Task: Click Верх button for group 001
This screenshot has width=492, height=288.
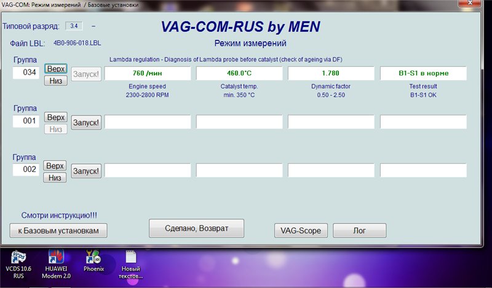Action: [56, 117]
